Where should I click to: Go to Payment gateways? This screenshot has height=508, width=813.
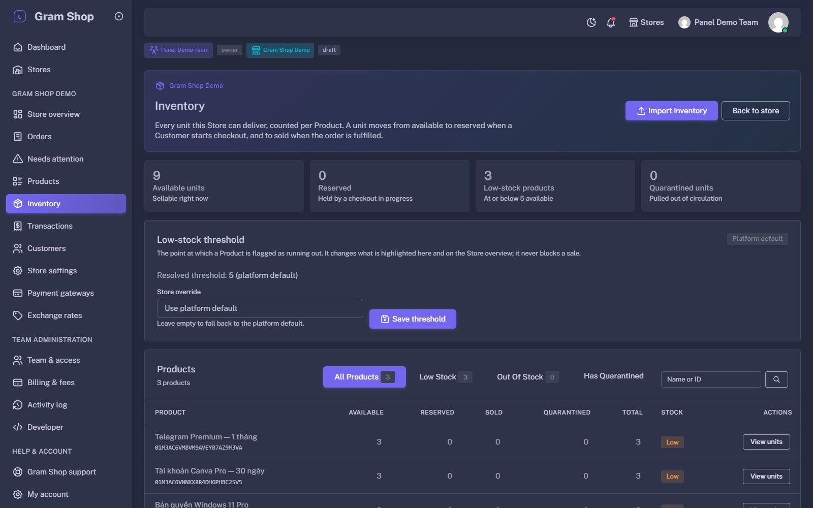66,293
